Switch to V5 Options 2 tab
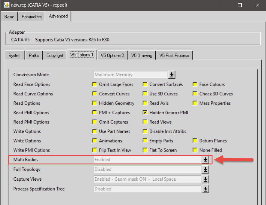 pos(112,55)
